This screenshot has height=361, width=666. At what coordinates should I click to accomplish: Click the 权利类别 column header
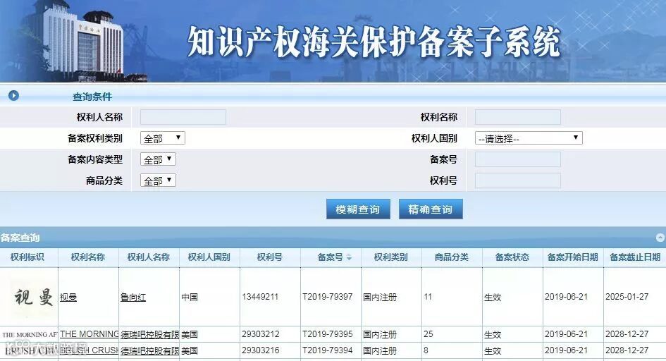coord(390,257)
